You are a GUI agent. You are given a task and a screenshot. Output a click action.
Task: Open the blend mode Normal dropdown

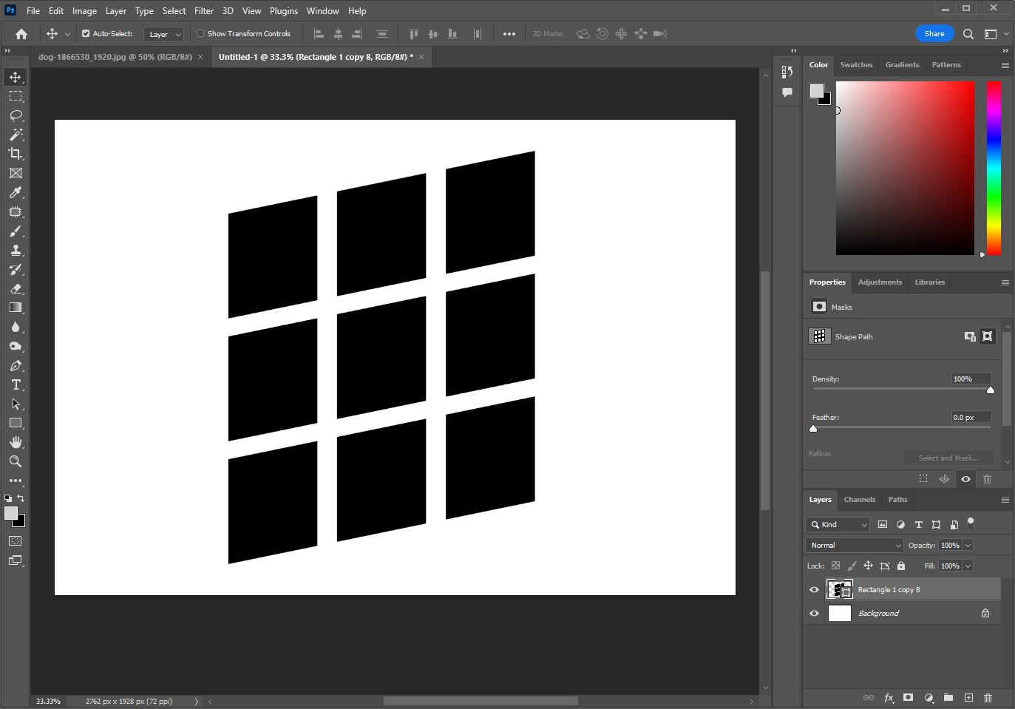855,546
